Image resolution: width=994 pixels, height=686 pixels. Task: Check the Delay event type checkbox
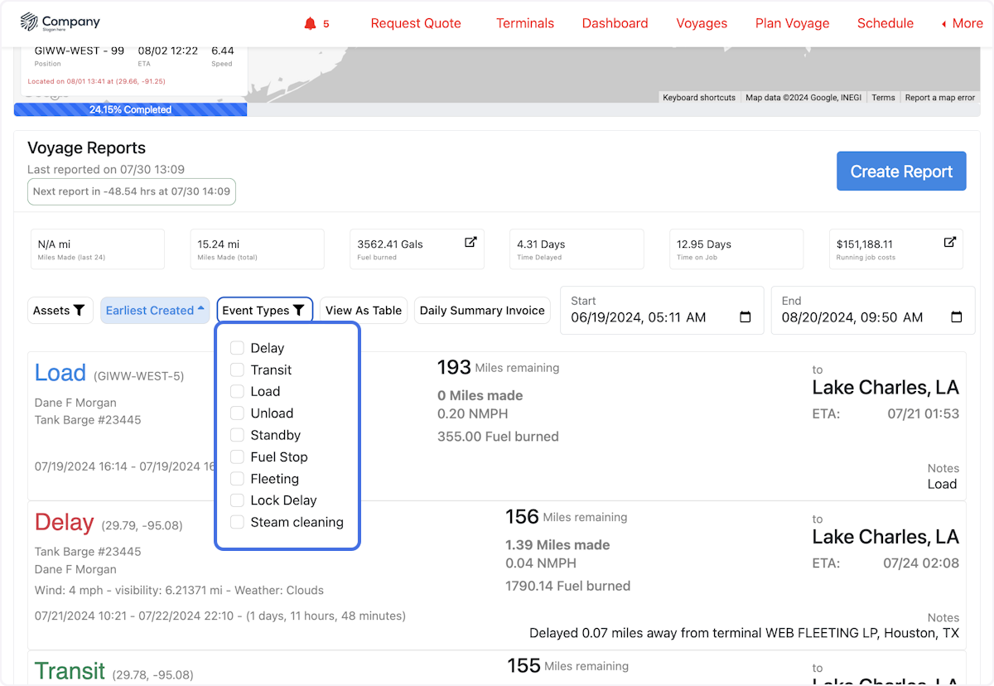click(237, 348)
